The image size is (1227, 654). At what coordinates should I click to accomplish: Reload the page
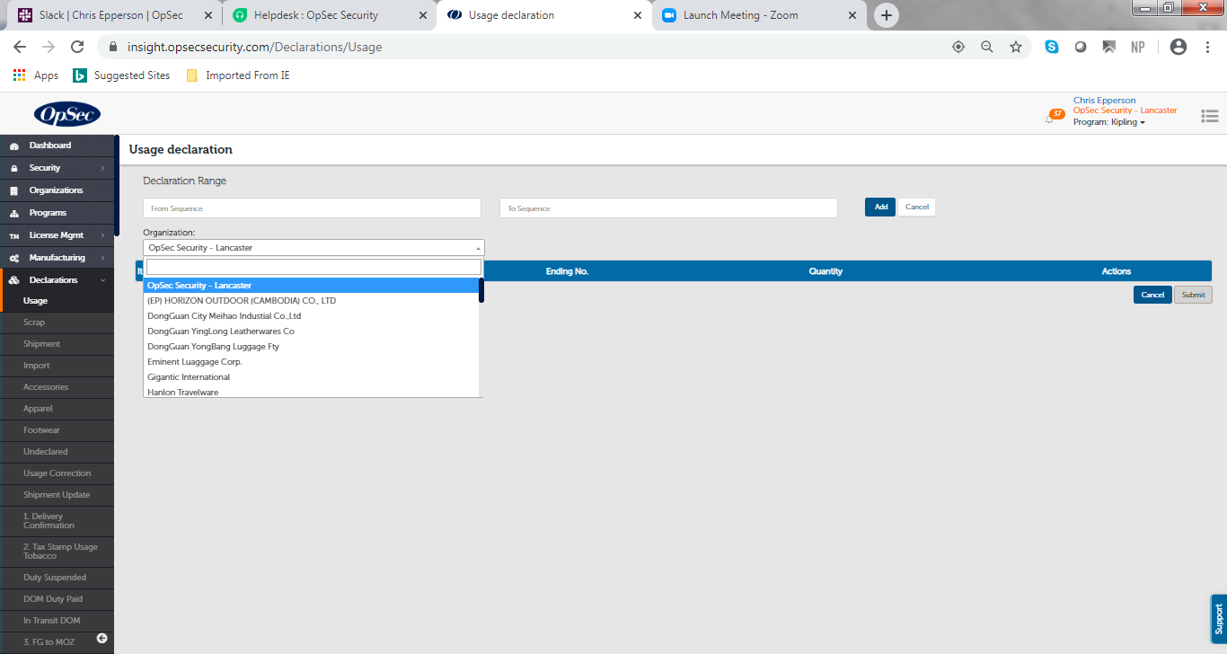tap(77, 47)
